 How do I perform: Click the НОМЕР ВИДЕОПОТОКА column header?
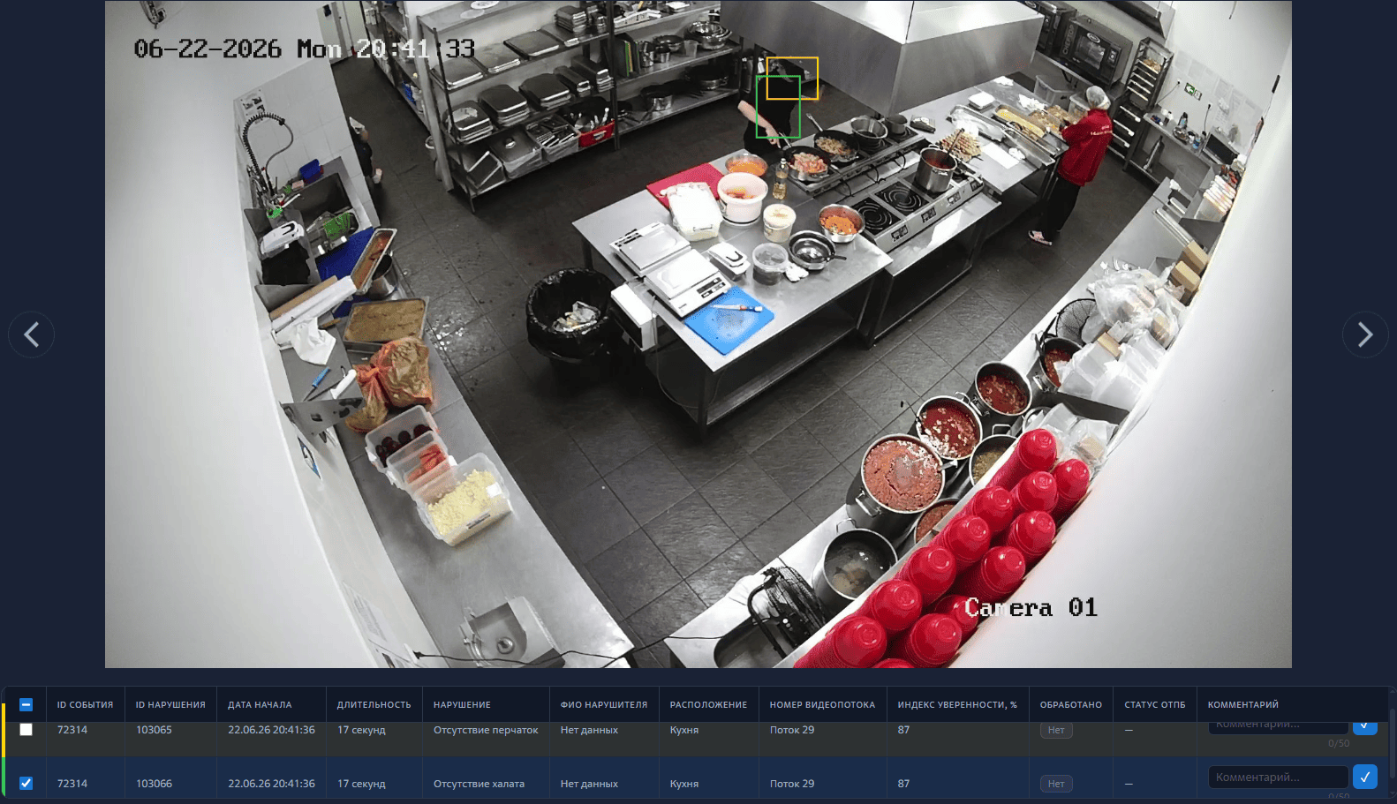822,705
